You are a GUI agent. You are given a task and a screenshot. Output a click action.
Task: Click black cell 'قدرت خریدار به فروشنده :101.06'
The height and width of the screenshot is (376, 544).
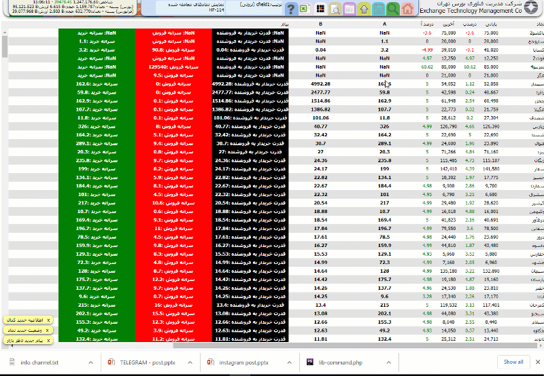pos(250,117)
